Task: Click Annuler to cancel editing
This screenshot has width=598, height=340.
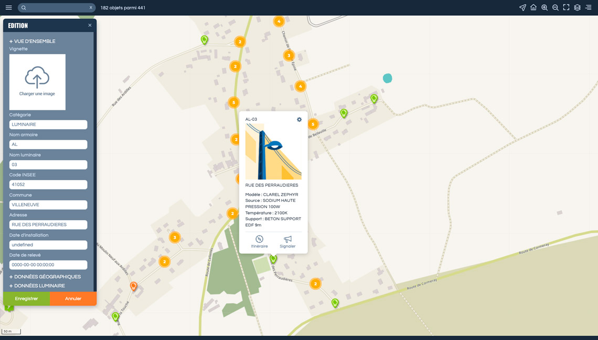Action: [x=73, y=299]
